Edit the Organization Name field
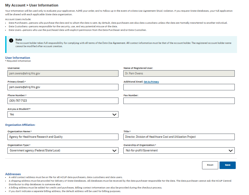This screenshot has height=195, width=249. point(63,137)
